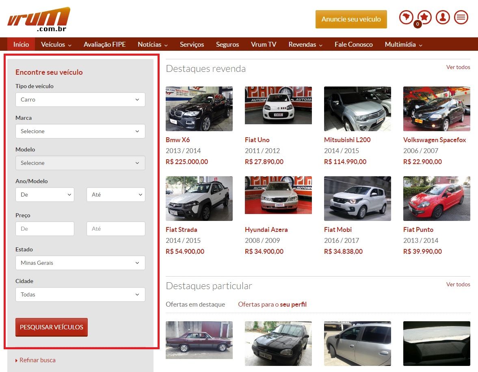Image resolution: width=478 pixels, height=372 pixels.
Task: Click the R$ 225.000,00 price
Action: coord(187,162)
